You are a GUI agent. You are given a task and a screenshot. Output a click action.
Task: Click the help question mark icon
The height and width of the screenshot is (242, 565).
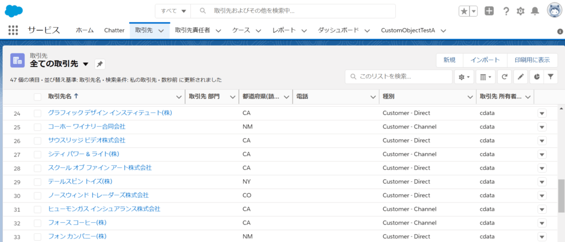(506, 11)
